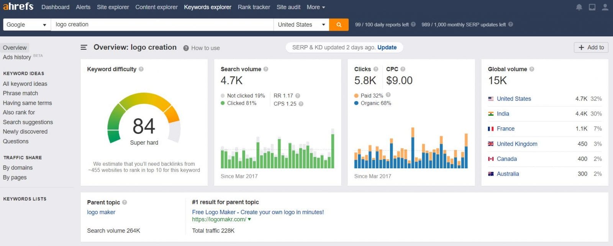
Task: Click the United Kingdom flag icon
Action: pyautogui.click(x=491, y=144)
